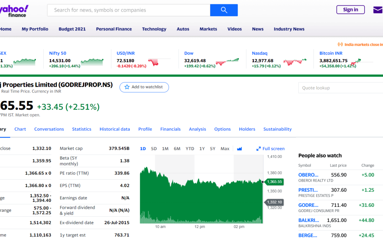
Task: Click the Ex-dividend date 26-Jul-2015
Action: point(117,223)
